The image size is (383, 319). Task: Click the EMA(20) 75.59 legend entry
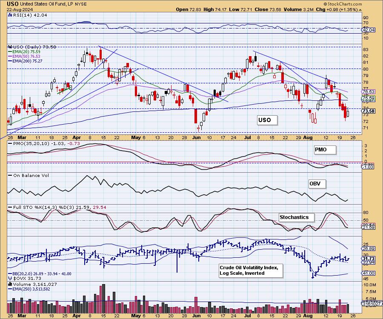[x=24, y=52]
